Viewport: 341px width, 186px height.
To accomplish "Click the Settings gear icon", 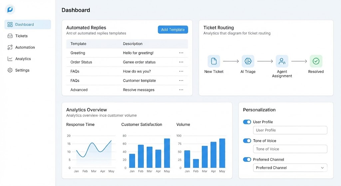I will pos(10,70).
